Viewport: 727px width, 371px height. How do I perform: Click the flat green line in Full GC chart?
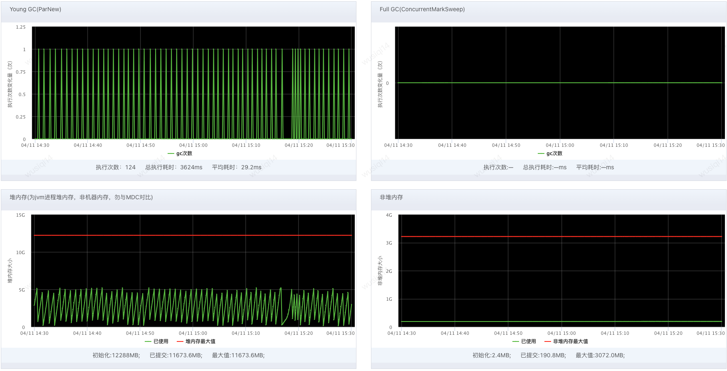[559, 83]
